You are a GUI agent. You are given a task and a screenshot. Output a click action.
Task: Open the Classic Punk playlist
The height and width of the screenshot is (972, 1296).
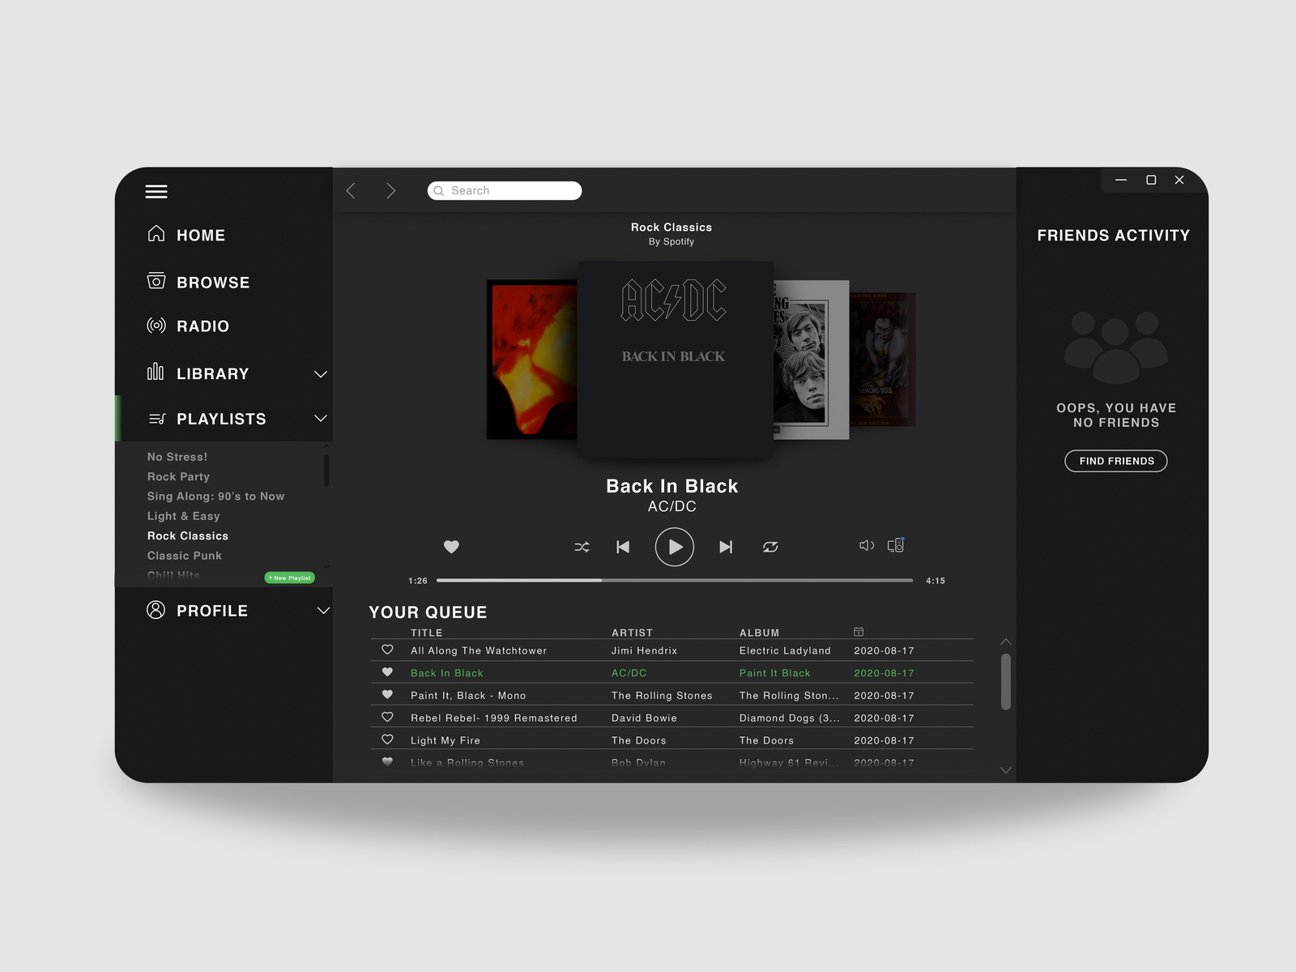pos(184,556)
